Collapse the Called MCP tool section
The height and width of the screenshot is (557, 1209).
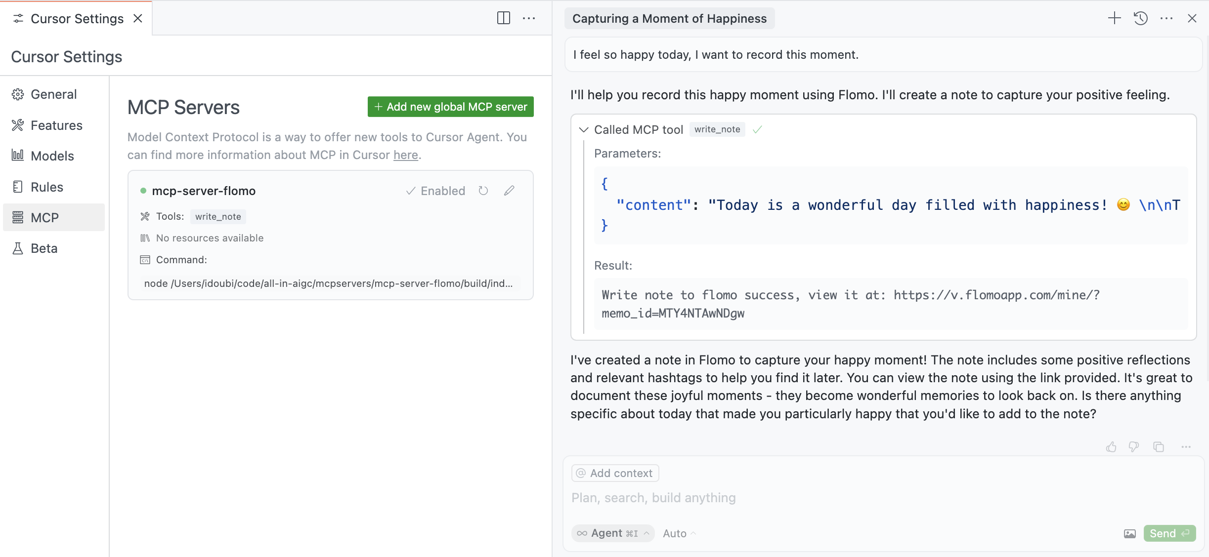click(584, 129)
